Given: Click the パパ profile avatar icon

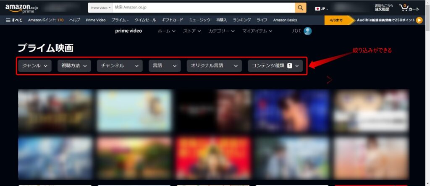Looking at the screenshot, I should (308, 31).
